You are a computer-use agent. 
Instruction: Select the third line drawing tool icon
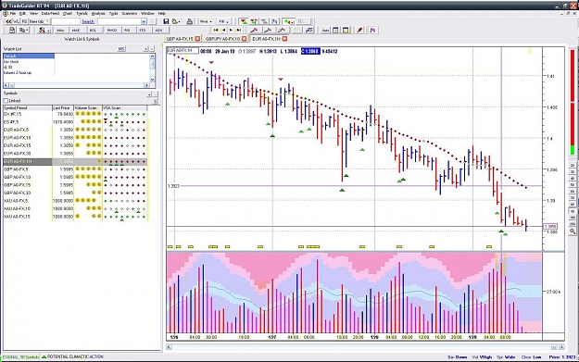pyautogui.click(x=282, y=31)
